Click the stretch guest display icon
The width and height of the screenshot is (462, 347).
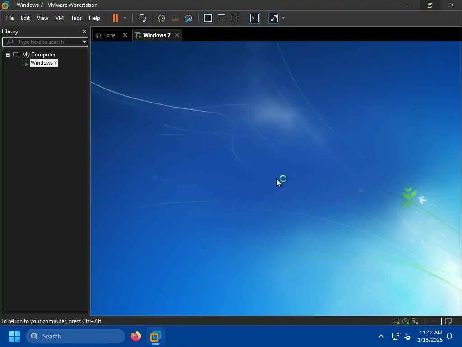pyautogui.click(x=274, y=18)
